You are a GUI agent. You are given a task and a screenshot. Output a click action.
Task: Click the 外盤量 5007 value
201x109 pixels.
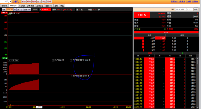[196, 29]
